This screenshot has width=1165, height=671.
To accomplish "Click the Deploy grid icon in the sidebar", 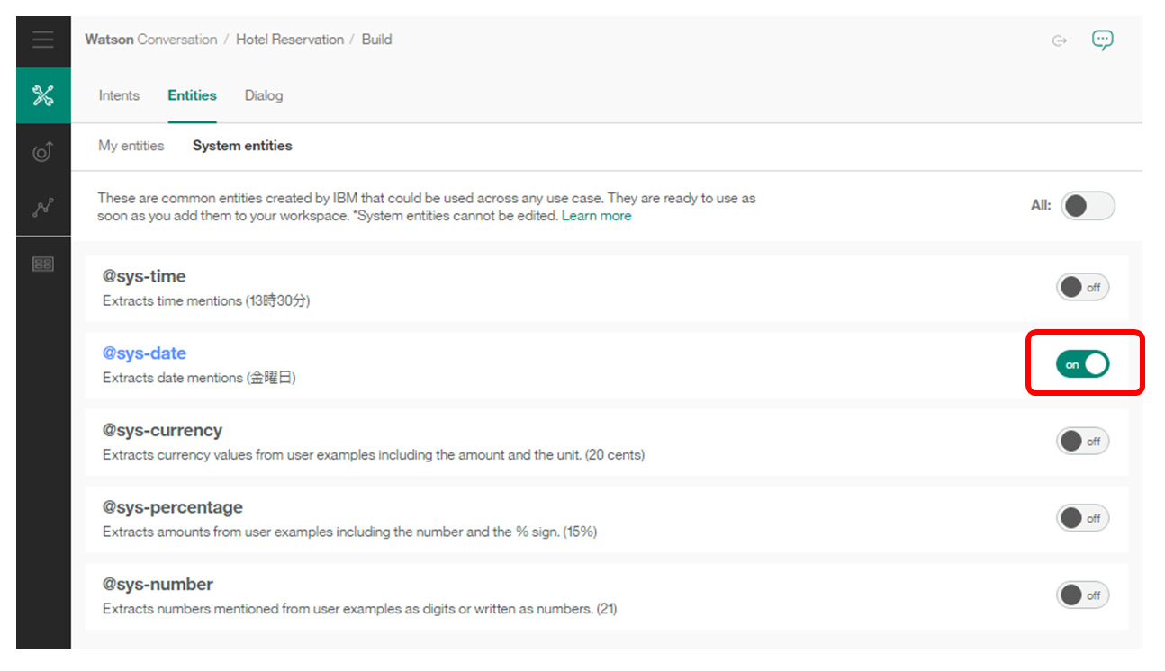I will point(43,264).
